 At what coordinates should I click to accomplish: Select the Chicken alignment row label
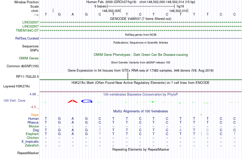coord(33,138)
